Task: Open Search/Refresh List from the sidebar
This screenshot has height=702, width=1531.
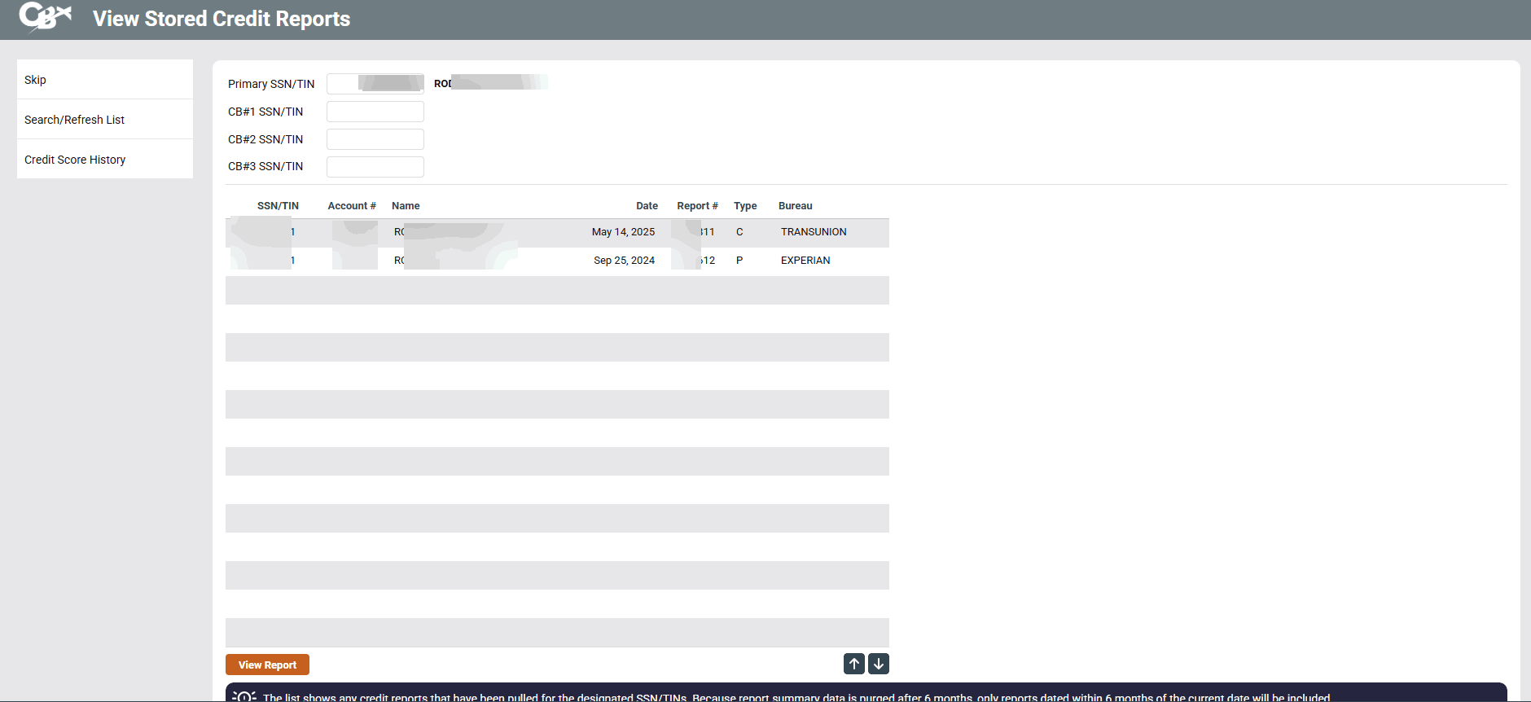Action: point(74,120)
